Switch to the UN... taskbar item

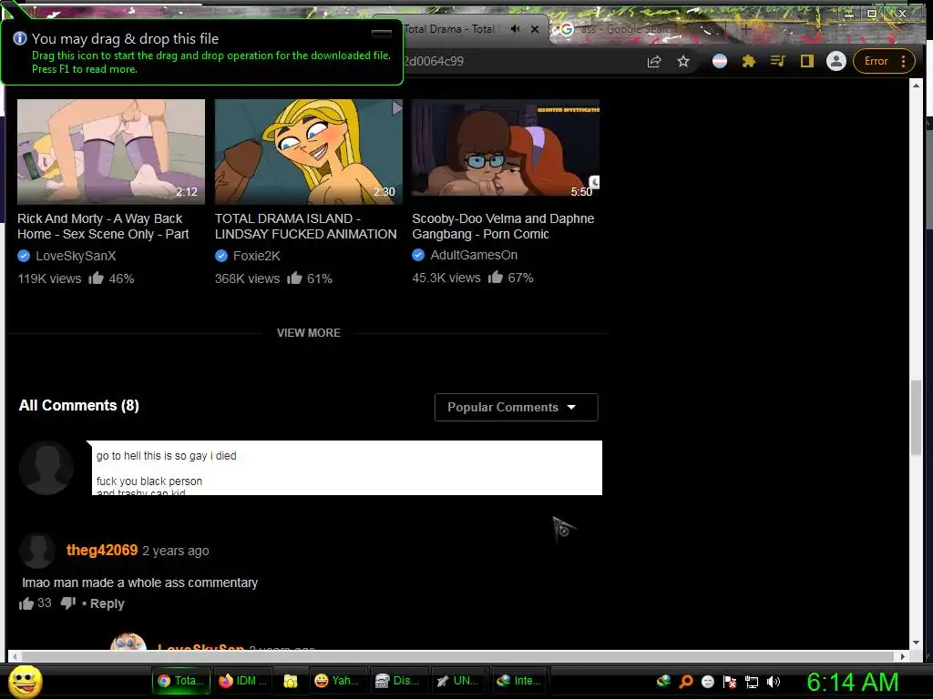coord(457,681)
